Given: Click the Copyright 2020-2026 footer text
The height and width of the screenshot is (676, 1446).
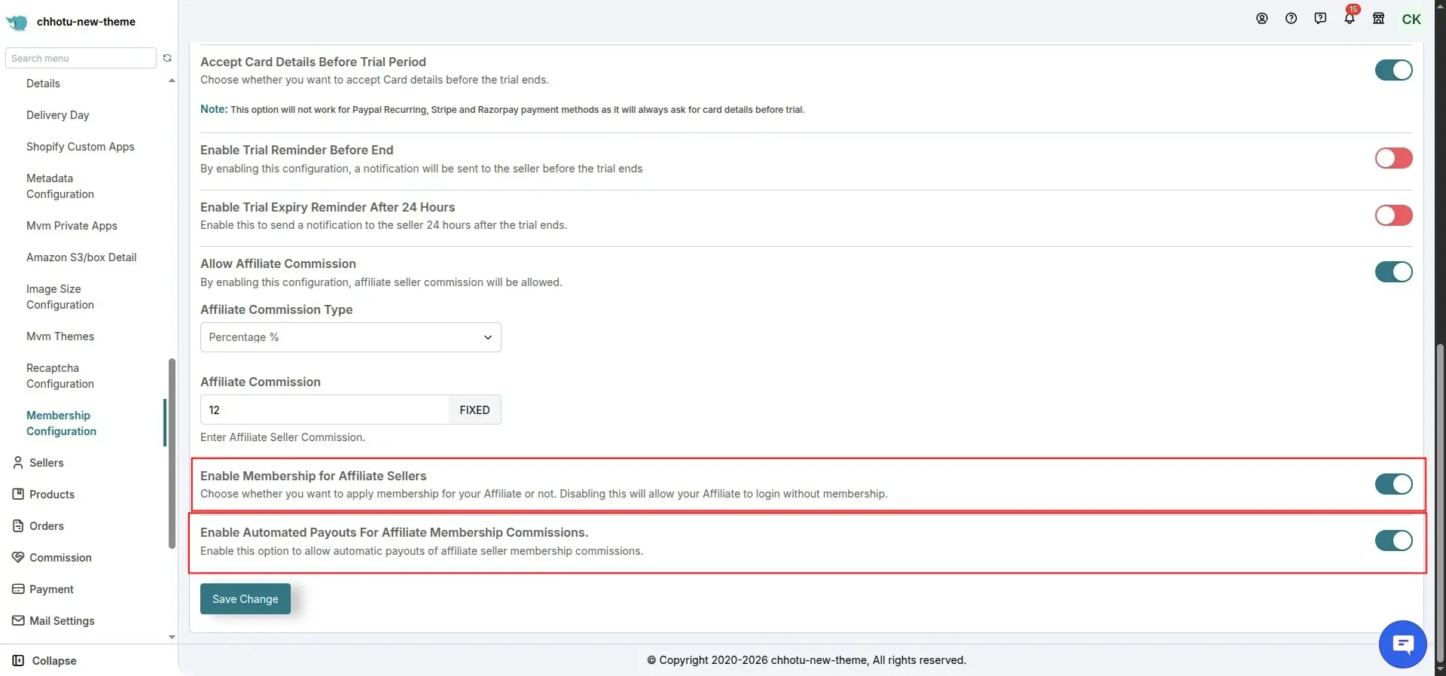Looking at the screenshot, I should click(806, 660).
